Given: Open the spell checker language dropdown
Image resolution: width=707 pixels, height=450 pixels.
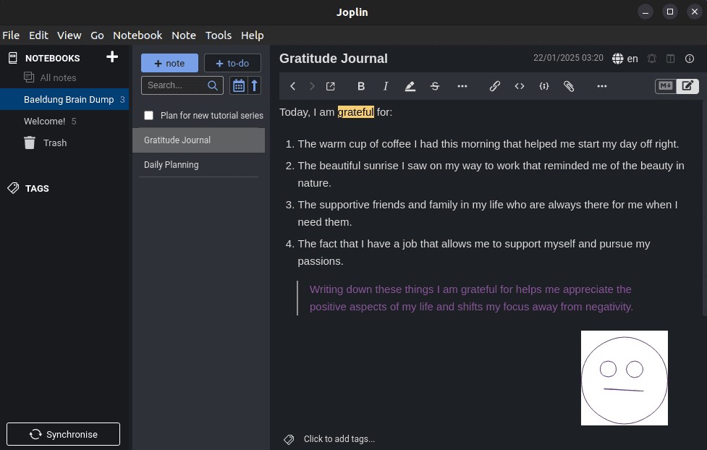Looking at the screenshot, I should [x=627, y=59].
